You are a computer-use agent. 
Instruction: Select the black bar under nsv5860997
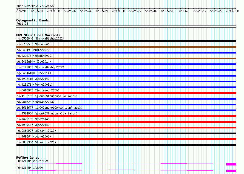pos(126,133)
